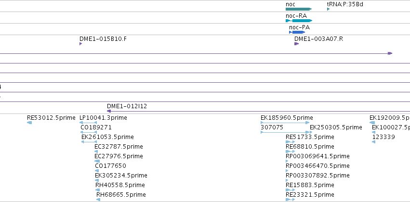
Task: Select the noc-RA transcript glyph
Action: pyautogui.click(x=299, y=21)
